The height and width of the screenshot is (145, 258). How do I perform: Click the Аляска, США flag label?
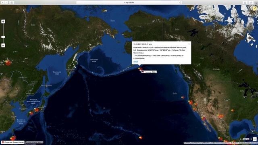[x=149, y=72]
